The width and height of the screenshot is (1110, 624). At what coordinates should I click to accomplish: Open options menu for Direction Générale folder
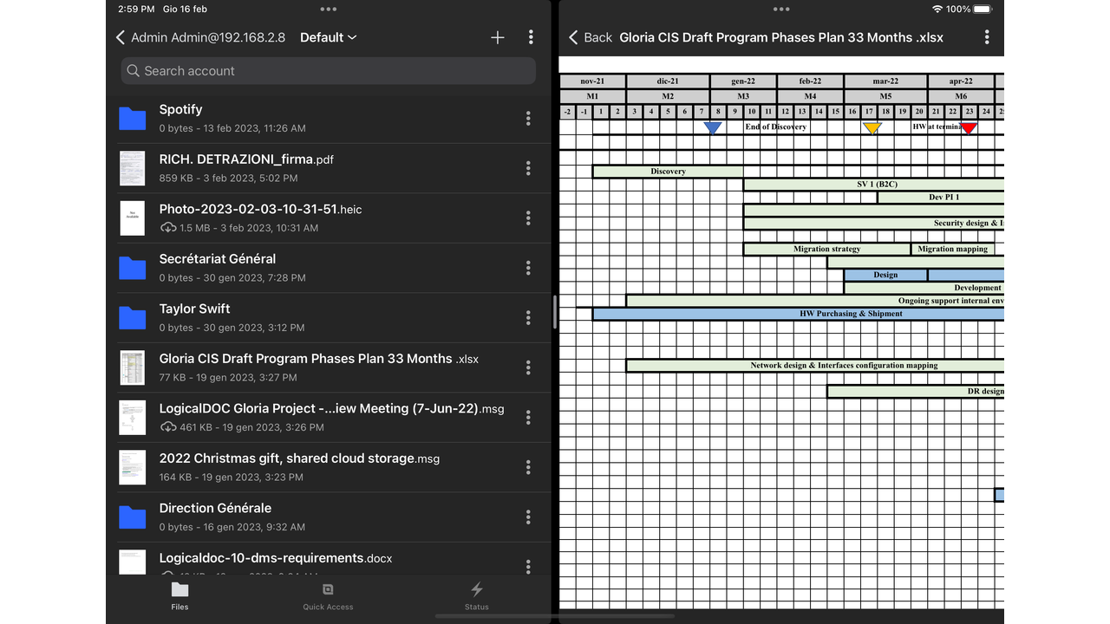pos(528,517)
